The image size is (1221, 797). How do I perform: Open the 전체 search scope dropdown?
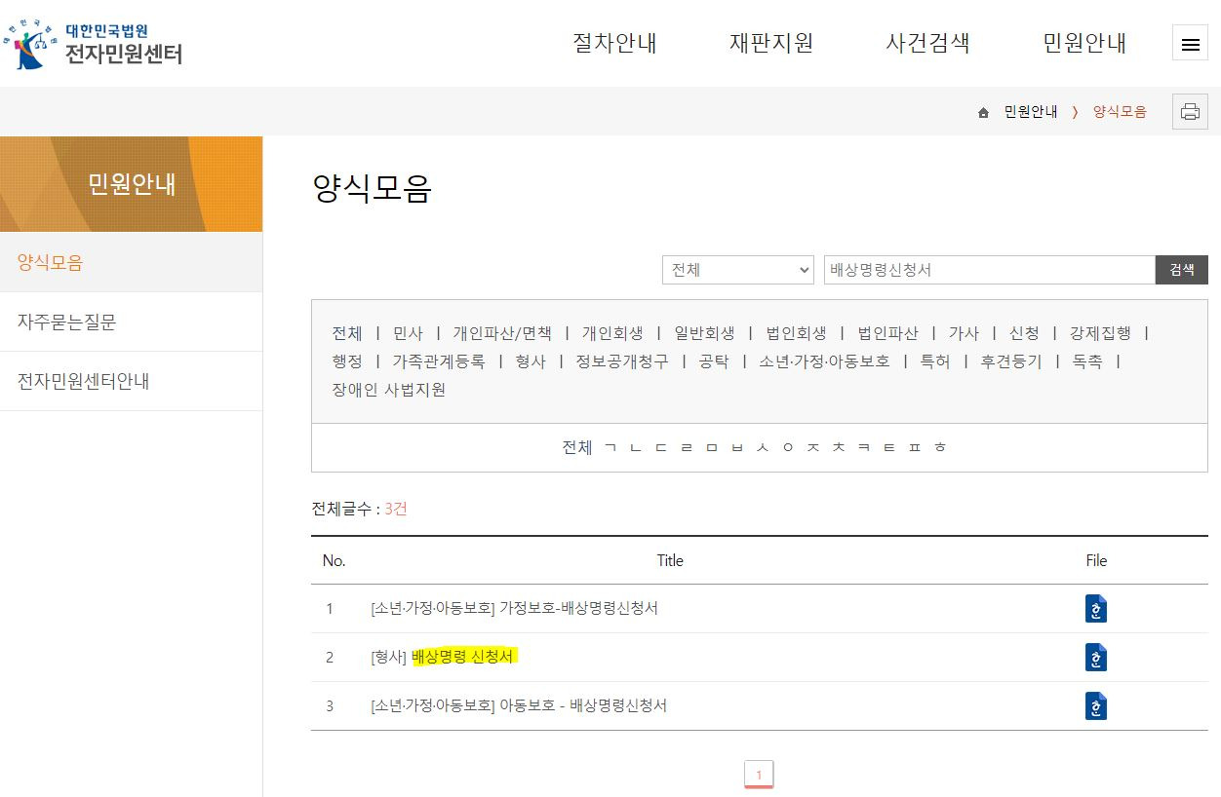point(737,270)
